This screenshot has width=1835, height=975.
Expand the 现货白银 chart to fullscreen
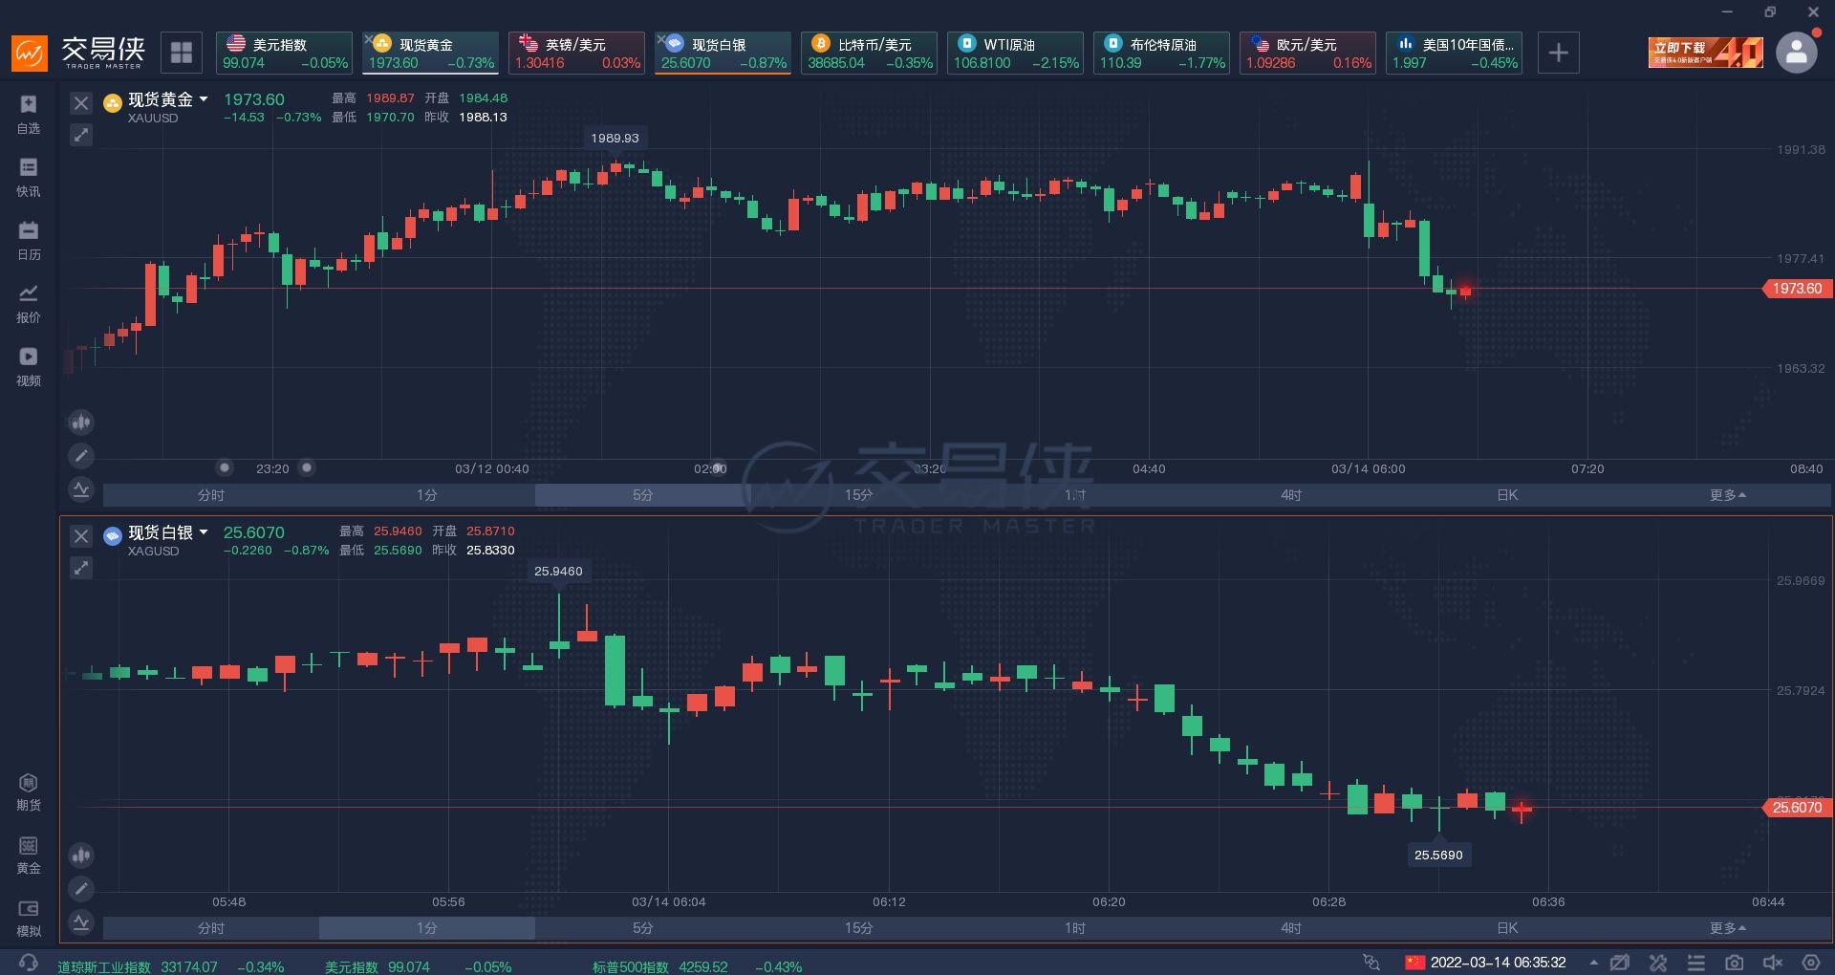[x=81, y=568]
